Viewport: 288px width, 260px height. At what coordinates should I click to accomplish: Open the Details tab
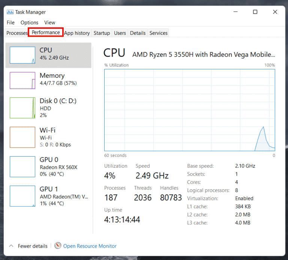coord(138,33)
